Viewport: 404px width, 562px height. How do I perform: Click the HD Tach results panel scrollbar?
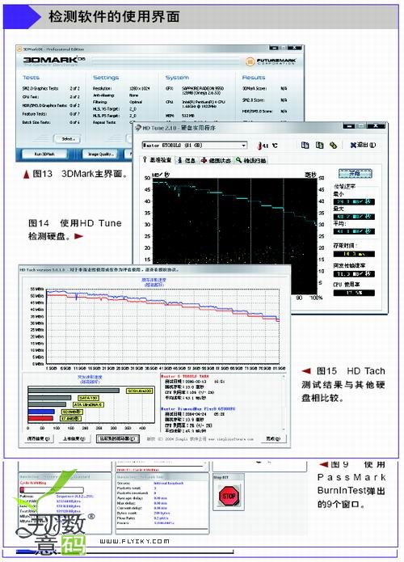[284, 402]
